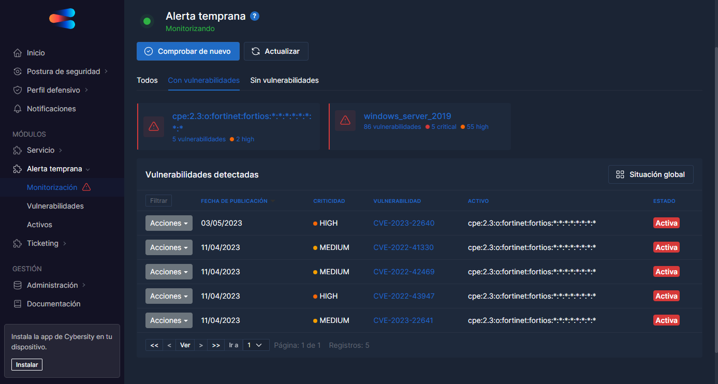The image size is (718, 384).
Task: Click the Perfil defensivo shield icon
Action: click(x=18, y=90)
